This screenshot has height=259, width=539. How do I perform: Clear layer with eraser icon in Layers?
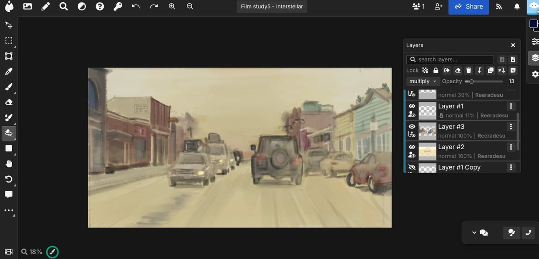457,70
